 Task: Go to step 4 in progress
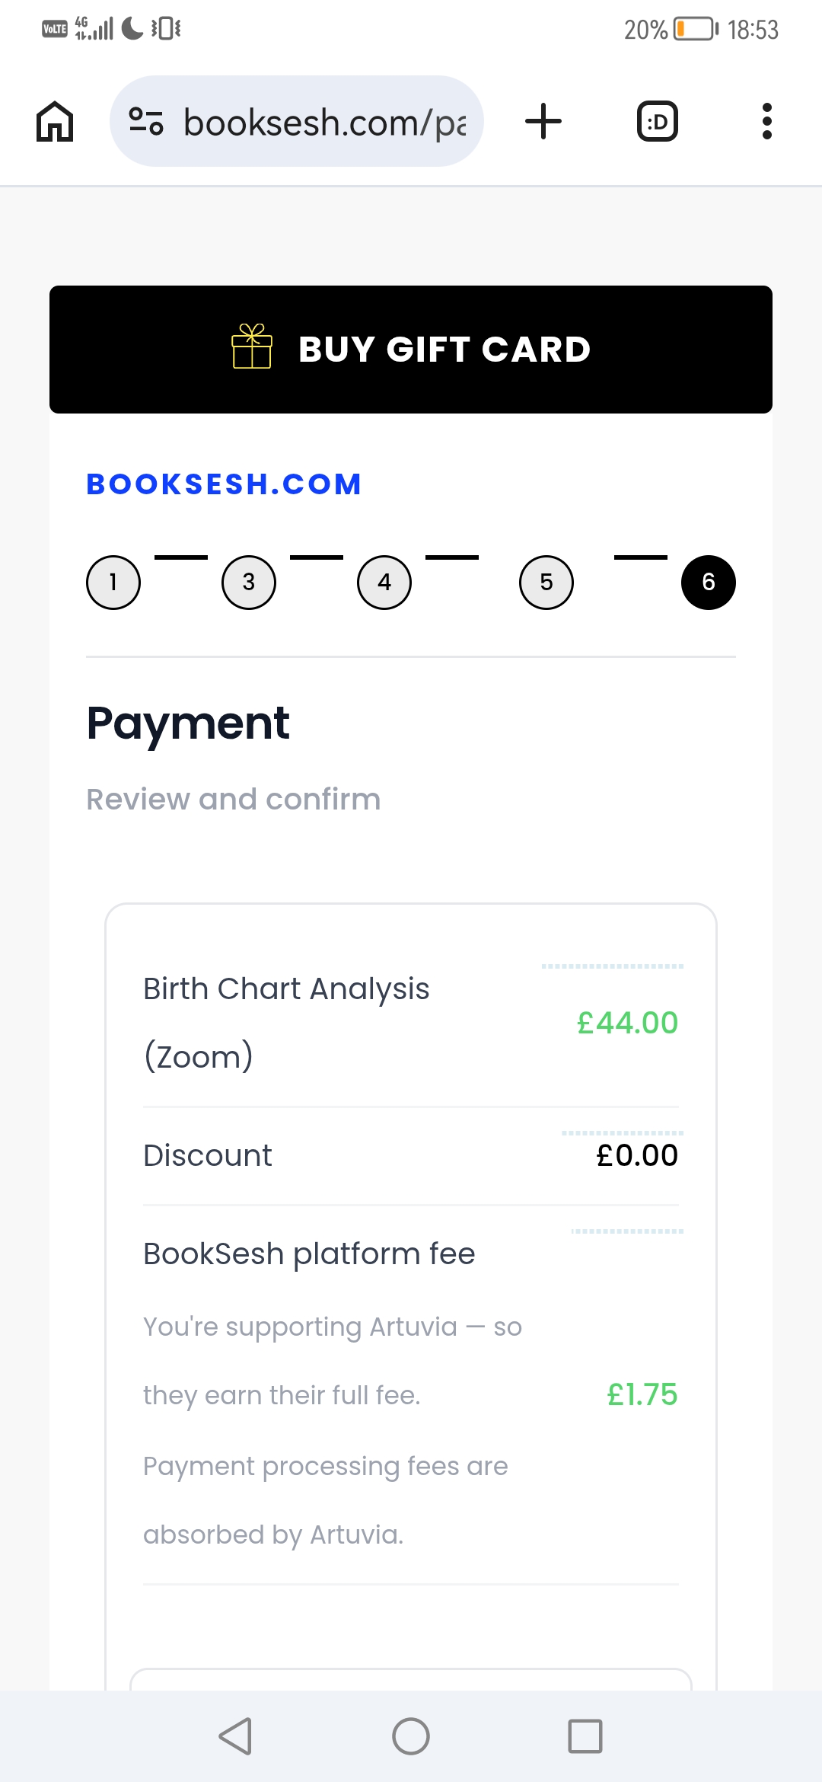coord(384,583)
